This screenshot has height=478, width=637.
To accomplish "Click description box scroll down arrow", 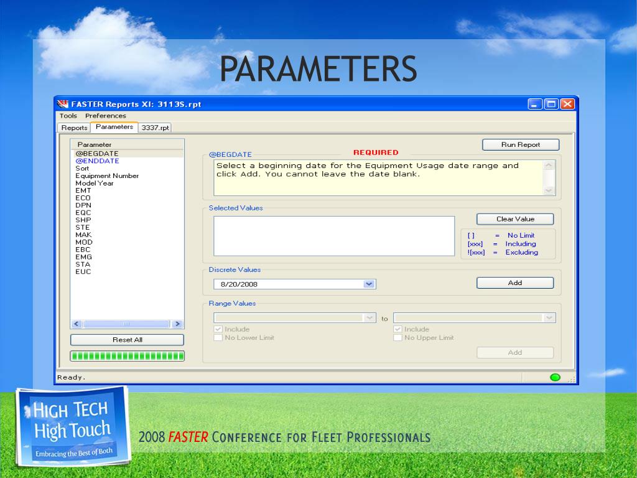I will coord(549,190).
